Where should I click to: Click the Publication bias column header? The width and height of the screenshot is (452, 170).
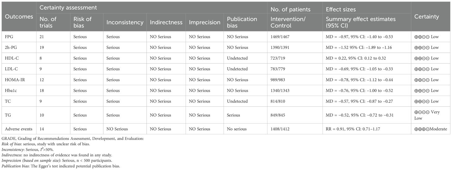click(x=242, y=22)
